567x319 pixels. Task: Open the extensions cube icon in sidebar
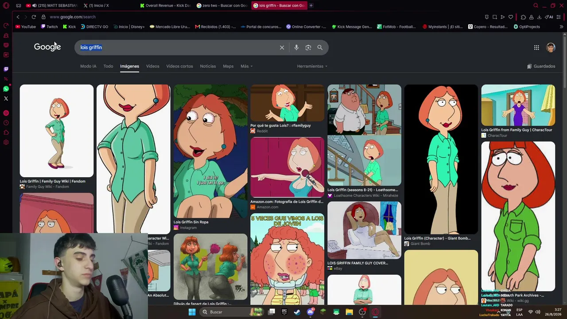[6, 132]
